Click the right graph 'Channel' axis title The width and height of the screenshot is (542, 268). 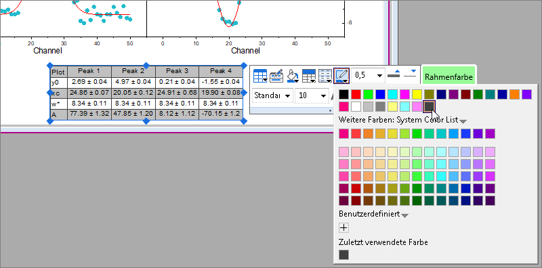[x=245, y=51]
